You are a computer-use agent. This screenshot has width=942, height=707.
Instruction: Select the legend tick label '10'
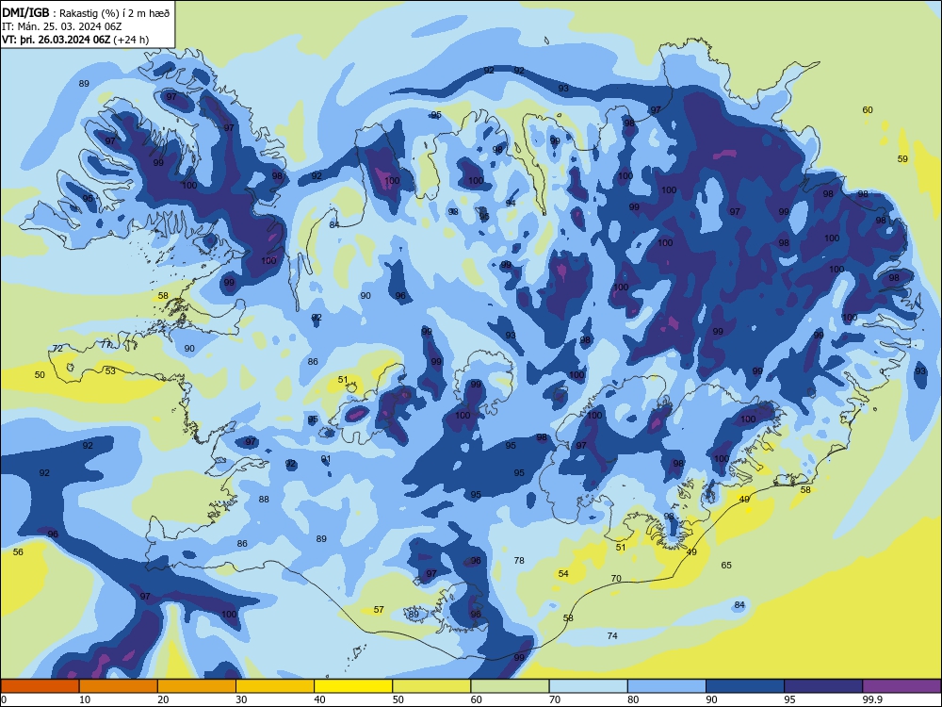(85, 699)
